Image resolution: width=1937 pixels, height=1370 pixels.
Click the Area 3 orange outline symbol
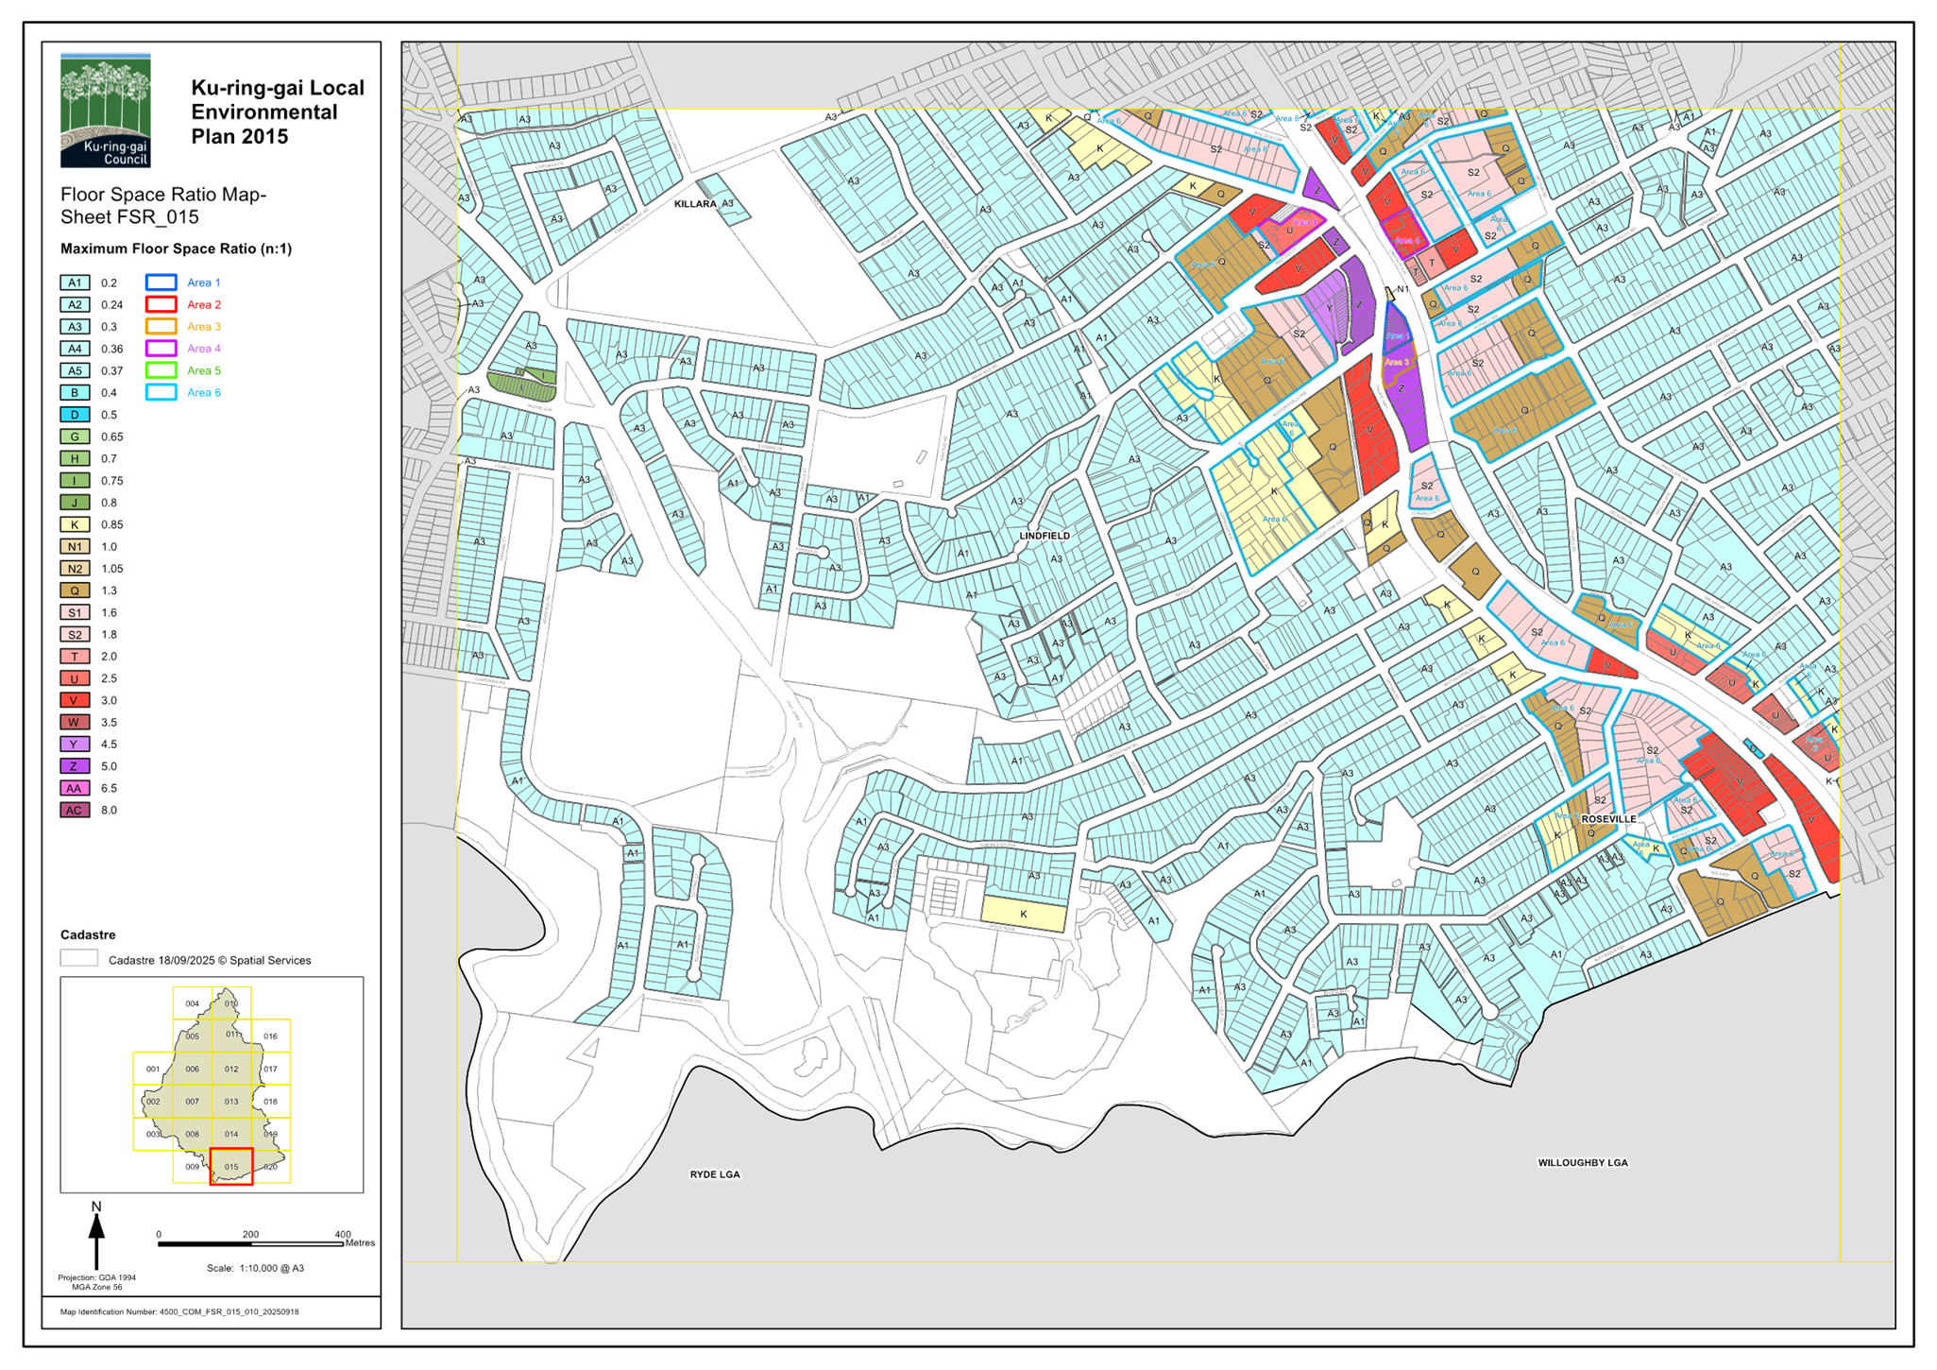pos(161,326)
